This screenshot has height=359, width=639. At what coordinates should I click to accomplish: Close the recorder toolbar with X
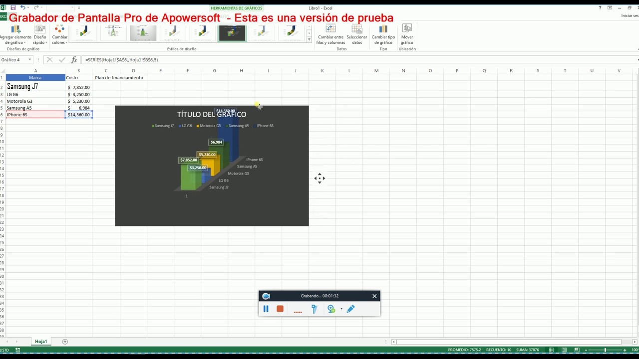[x=374, y=296]
